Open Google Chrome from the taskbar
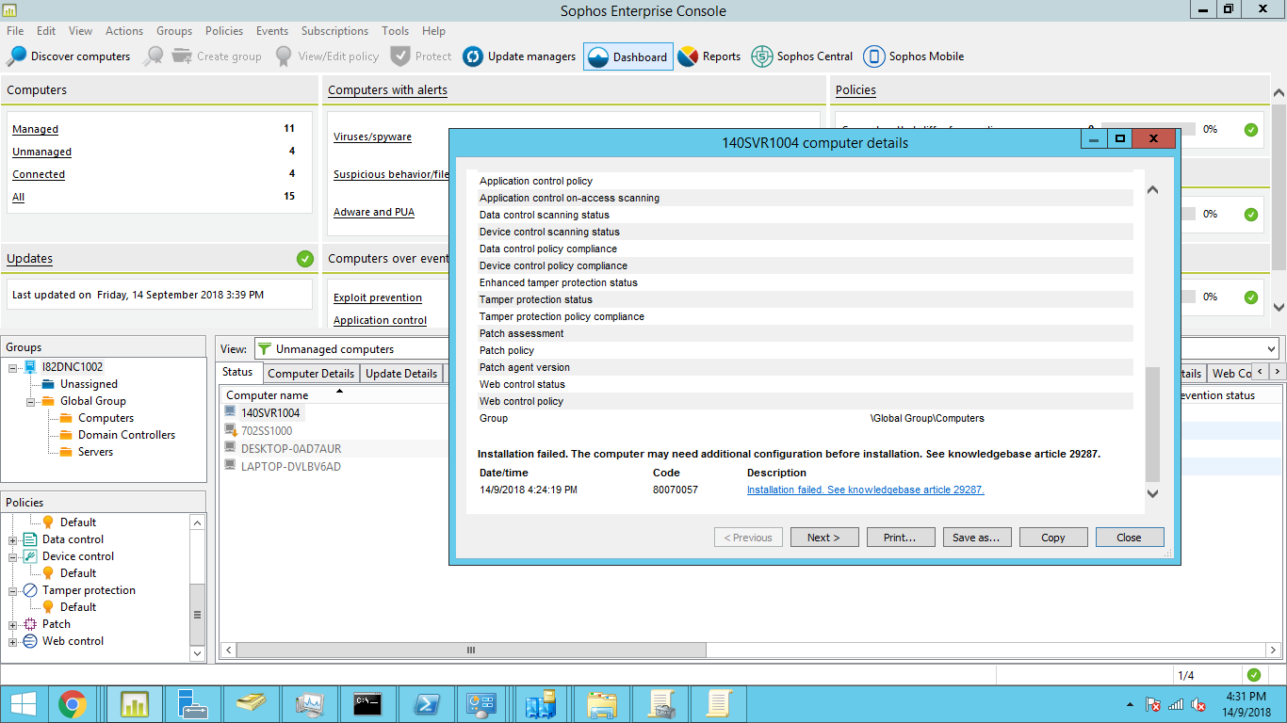1287x723 pixels. [73, 703]
